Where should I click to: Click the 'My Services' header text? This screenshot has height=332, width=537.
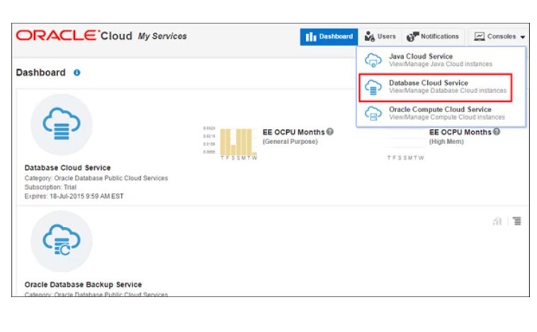[x=162, y=36]
